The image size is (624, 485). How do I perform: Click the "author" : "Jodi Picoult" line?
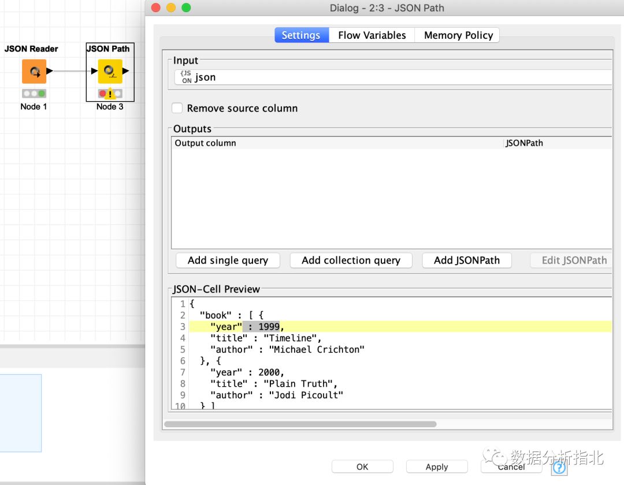point(276,395)
